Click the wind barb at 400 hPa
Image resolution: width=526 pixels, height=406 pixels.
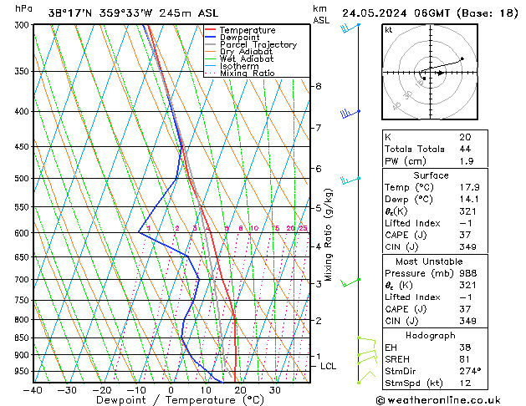pos(350,114)
